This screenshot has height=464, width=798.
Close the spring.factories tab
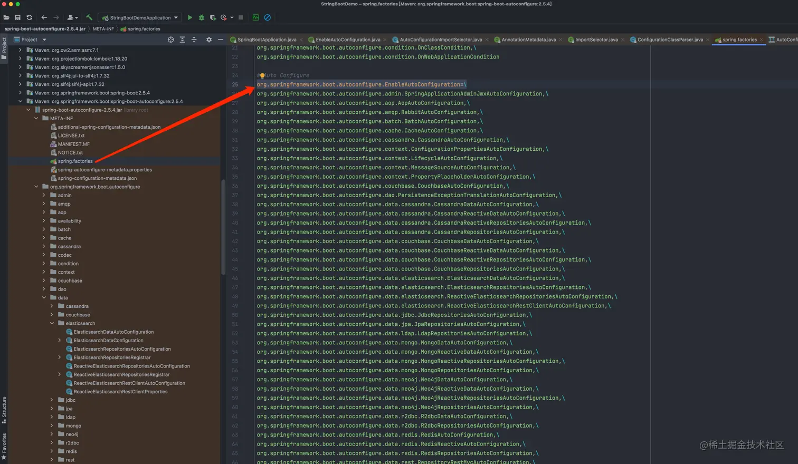[x=762, y=40]
